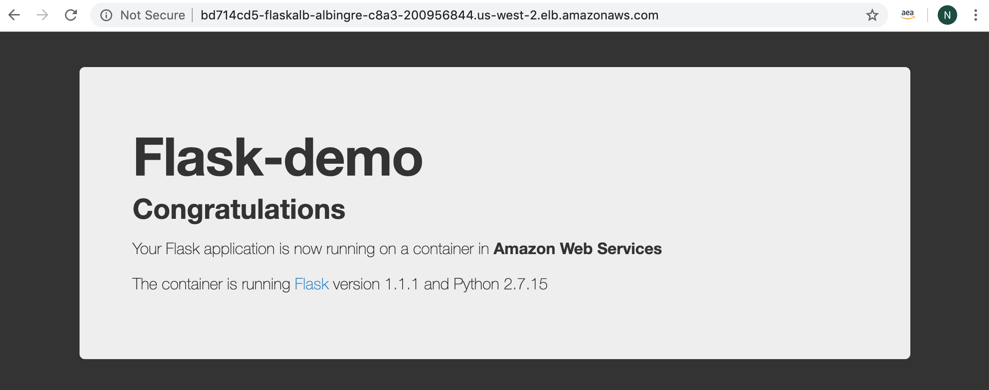This screenshot has height=390, width=989.
Task: Open the site information circle icon
Action: (x=106, y=15)
